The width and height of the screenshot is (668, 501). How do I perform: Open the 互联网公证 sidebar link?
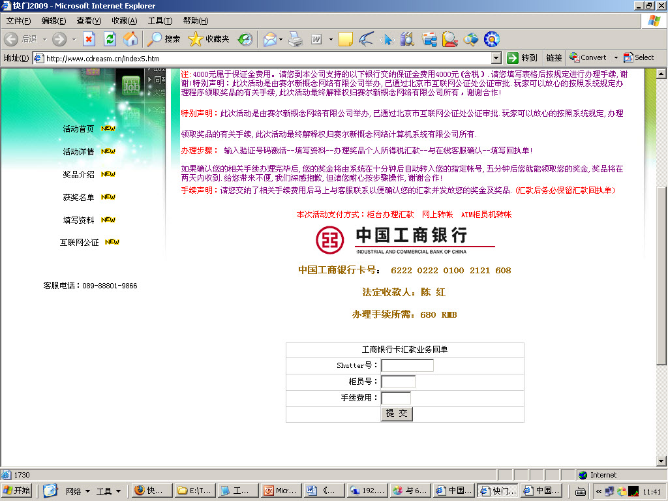point(79,243)
